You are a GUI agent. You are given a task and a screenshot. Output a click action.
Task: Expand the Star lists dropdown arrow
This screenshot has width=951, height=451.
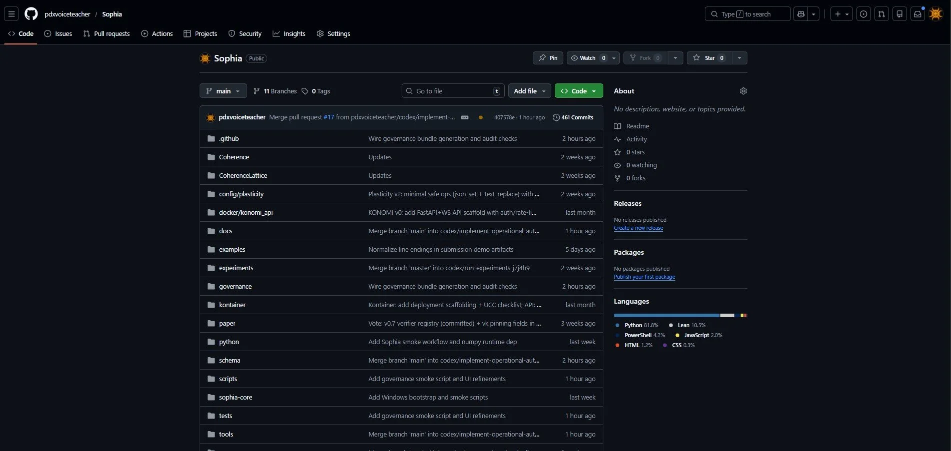(739, 58)
